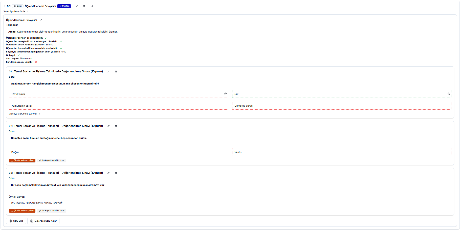Click the info icon on Süt answer
The image size is (461, 230).
[x=449, y=94]
